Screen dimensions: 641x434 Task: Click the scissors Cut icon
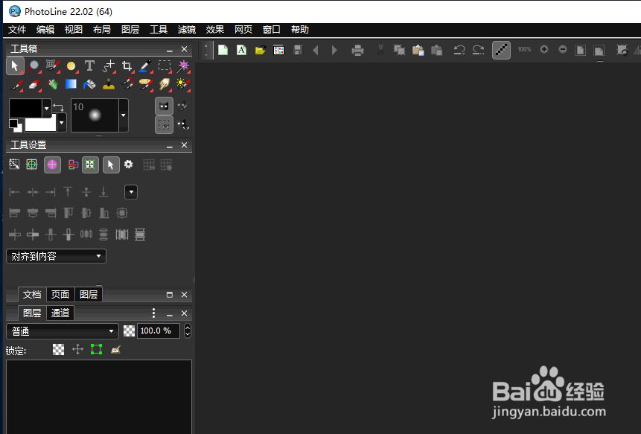(380, 50)
